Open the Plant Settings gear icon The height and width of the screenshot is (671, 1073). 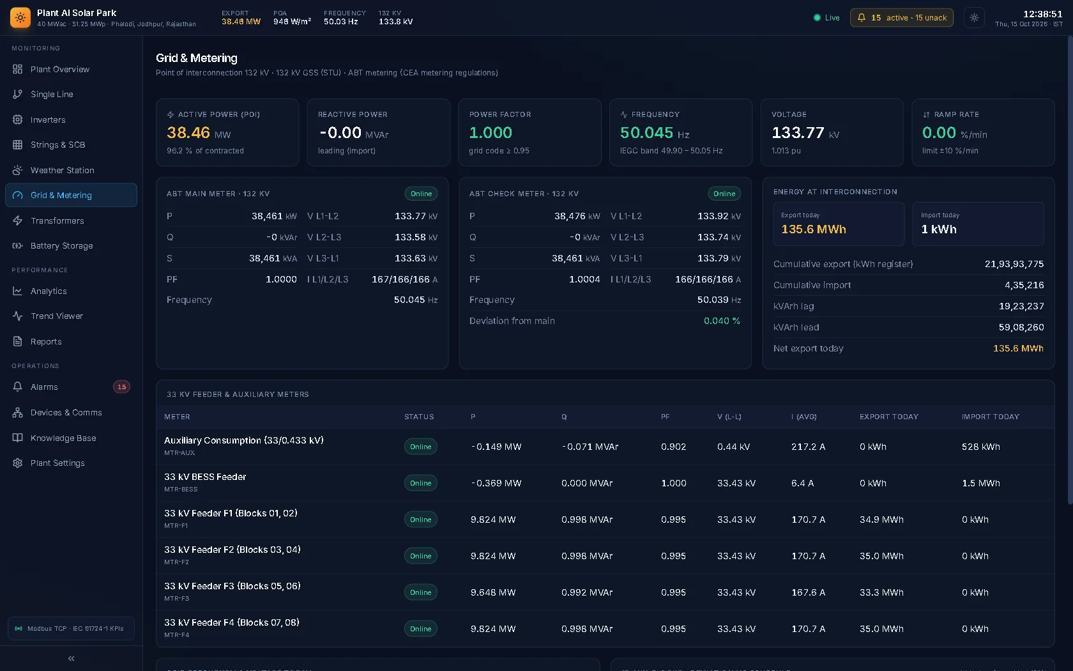18,463
